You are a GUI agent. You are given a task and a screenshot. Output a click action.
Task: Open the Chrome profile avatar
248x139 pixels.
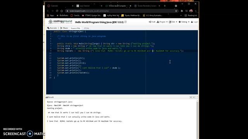tap(191, 11)
